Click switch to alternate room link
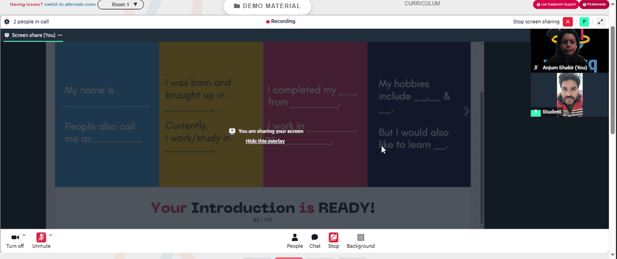Screen dimensions: 617x259 coord(70,4)
